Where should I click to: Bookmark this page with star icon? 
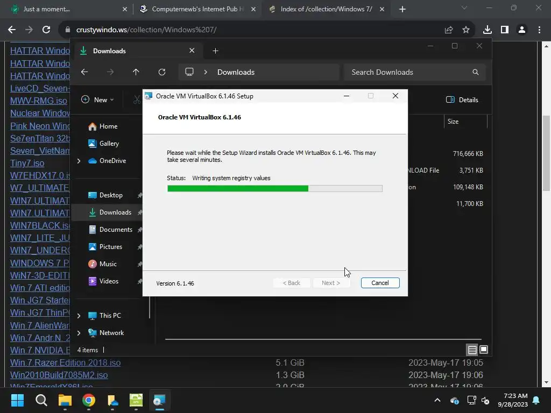click(x=465, y=30)
